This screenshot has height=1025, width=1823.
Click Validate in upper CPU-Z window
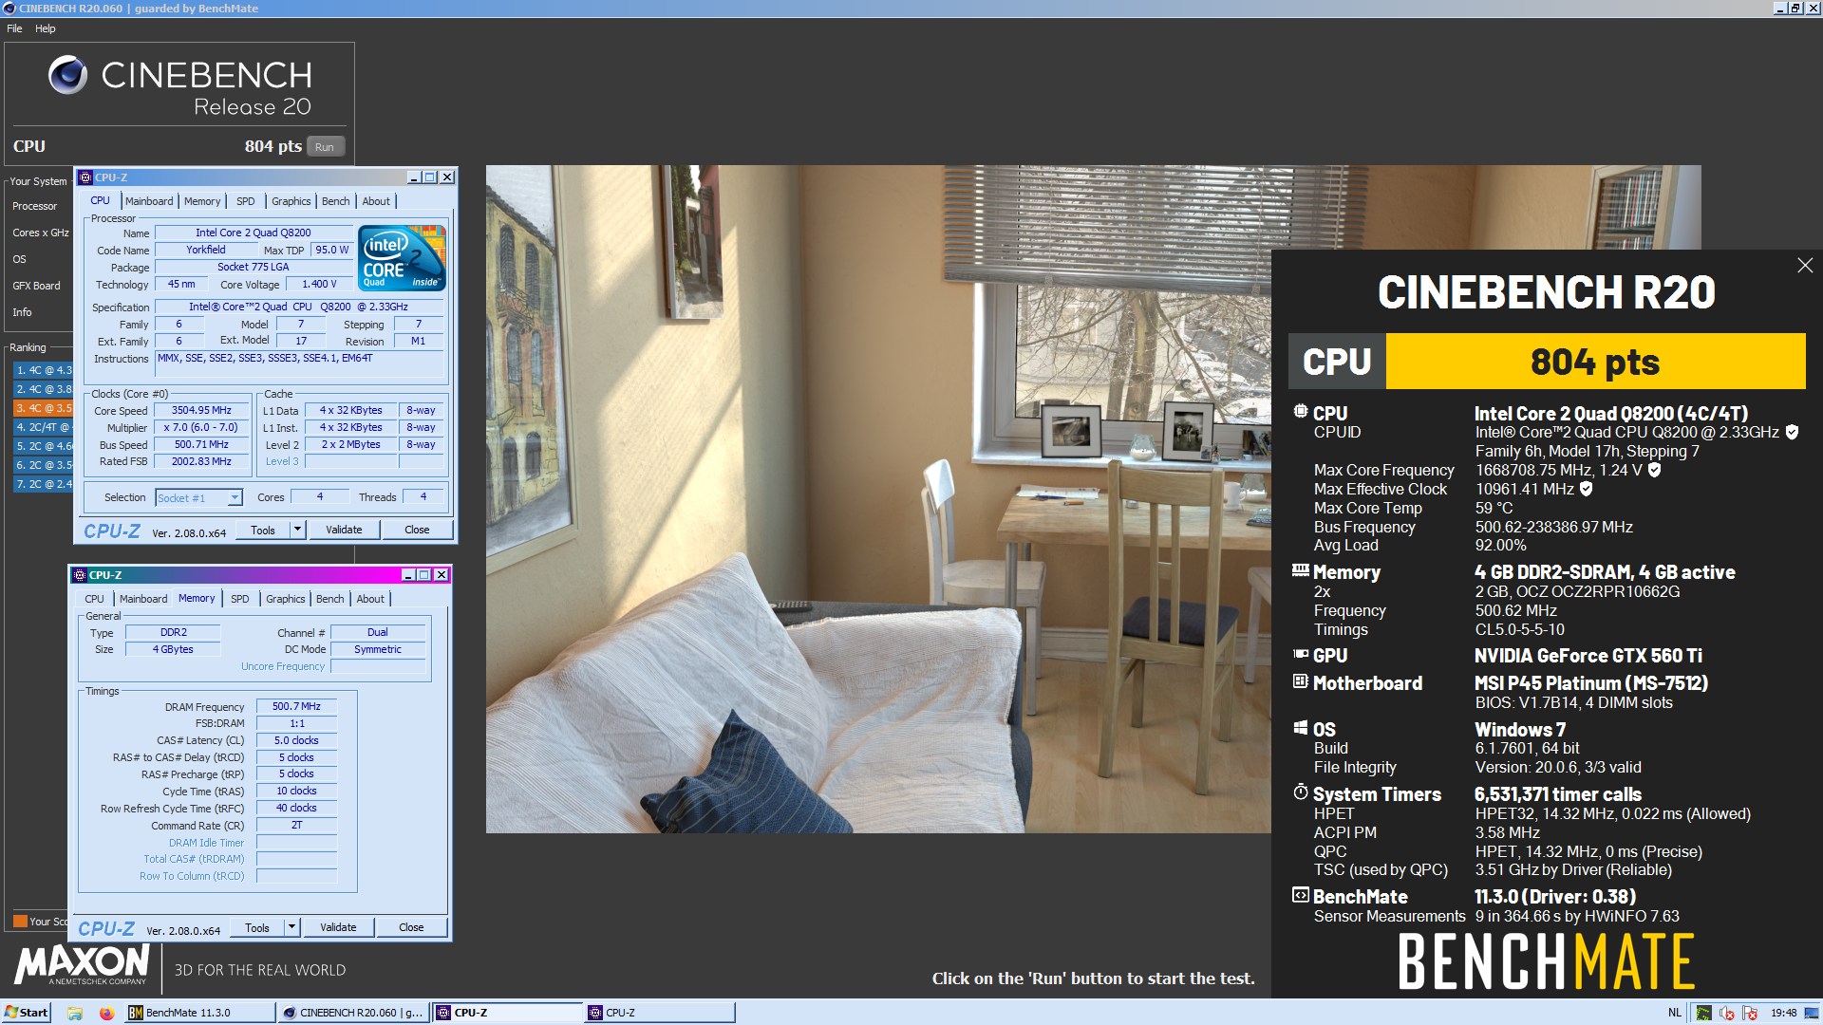tap(344, 530)
